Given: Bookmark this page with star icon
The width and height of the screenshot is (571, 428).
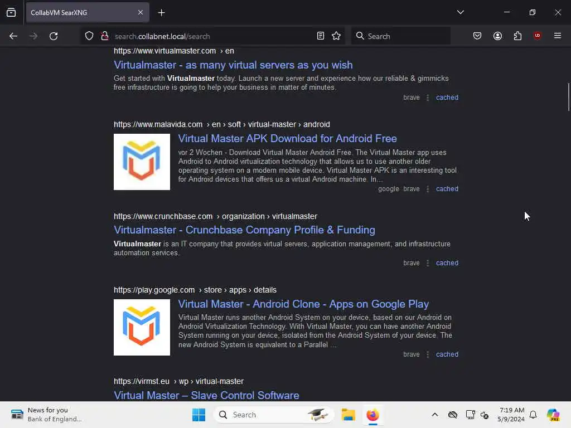Looking at the screenshot, I should click(x=336, y=36).
